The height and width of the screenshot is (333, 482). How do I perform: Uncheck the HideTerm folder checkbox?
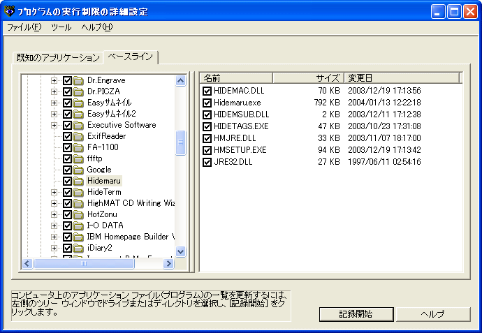[68, 192]
